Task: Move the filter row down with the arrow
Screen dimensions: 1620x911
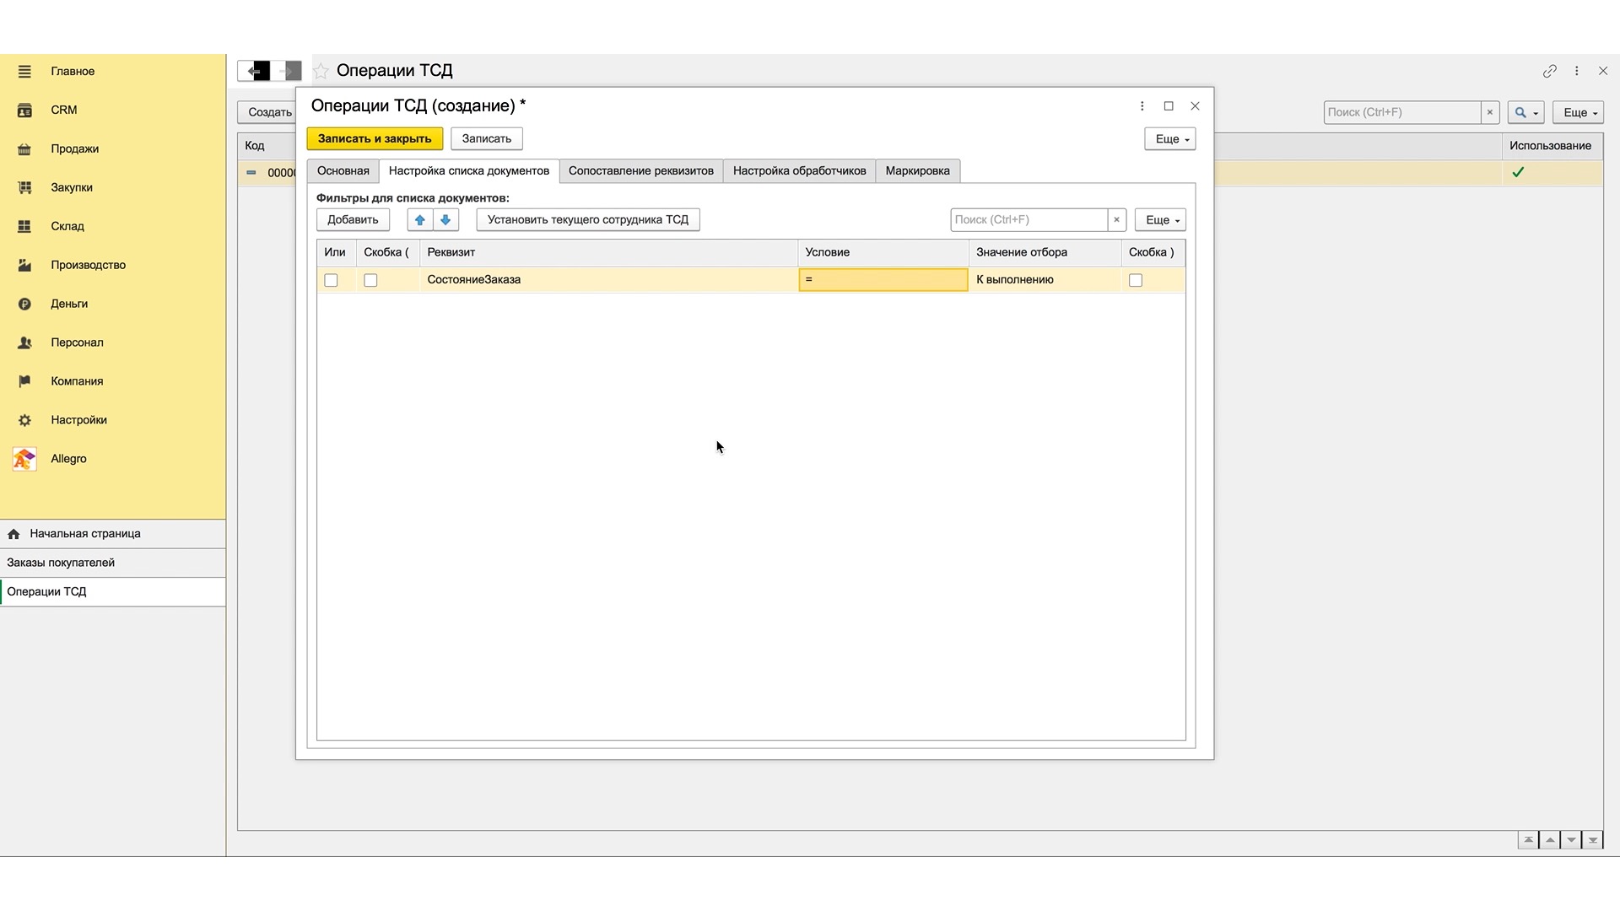Action: pyautogui.click(x=445, y=220)
